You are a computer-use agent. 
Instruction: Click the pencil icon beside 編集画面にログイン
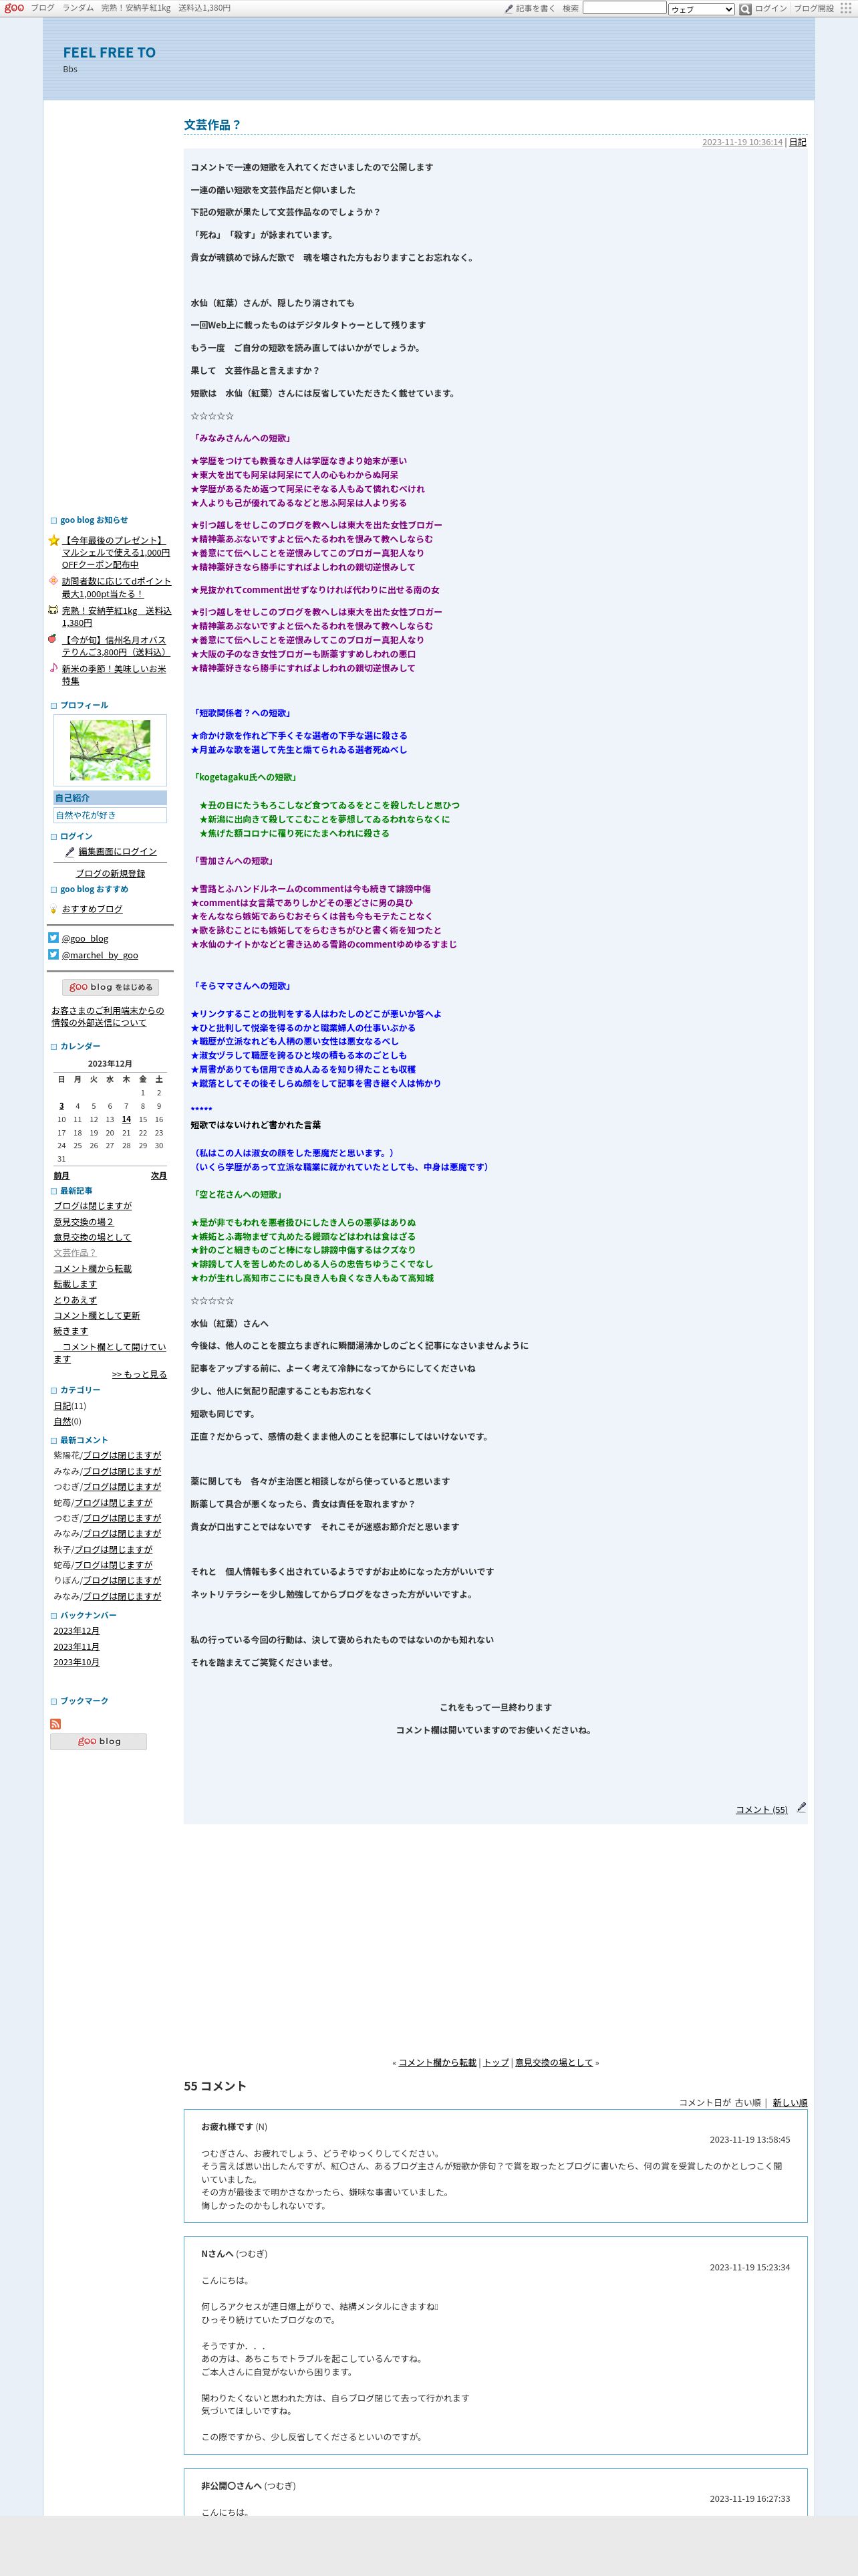[70, 852]
